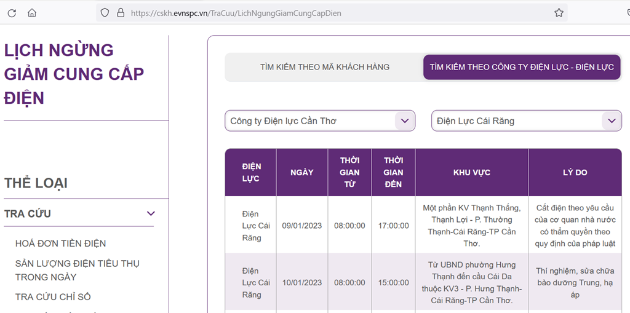
Task: Select the 09/01/2023 date cell
Action: pos(302,226)
